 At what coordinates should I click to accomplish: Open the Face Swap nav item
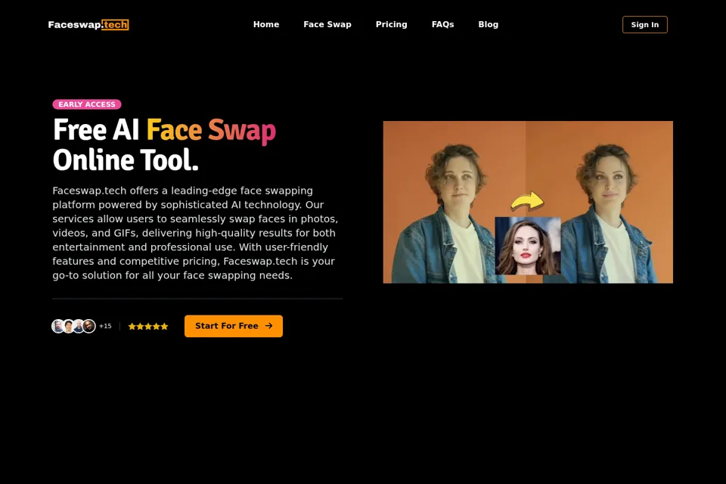(x=327, y=24)
